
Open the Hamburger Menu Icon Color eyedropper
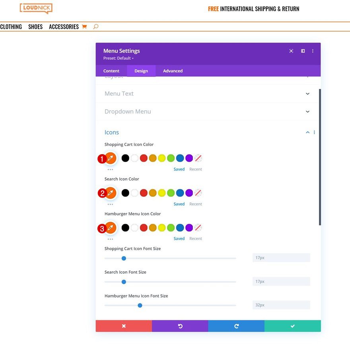pyautogui.click(x=110, y=228)
